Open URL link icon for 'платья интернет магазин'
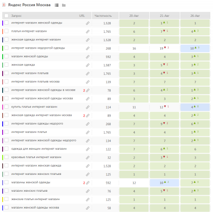This screenshot has width=213, height=212. [x=88, y=31]
